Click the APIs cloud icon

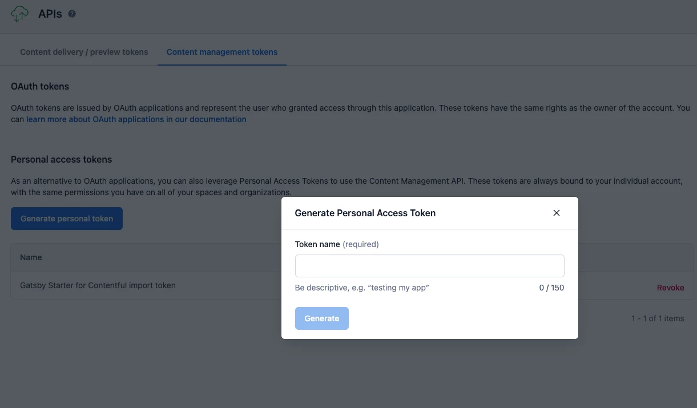[19, 14]
